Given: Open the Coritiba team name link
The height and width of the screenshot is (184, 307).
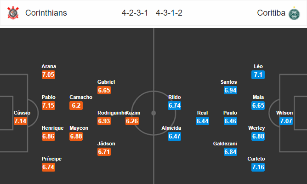Looking at the screenshot, I should click(271, 13).
